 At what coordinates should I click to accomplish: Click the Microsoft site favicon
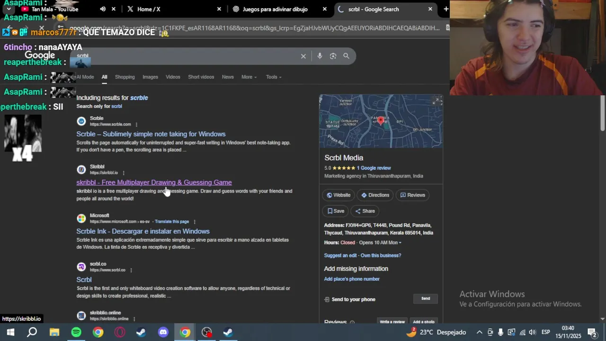coord(81,218)
